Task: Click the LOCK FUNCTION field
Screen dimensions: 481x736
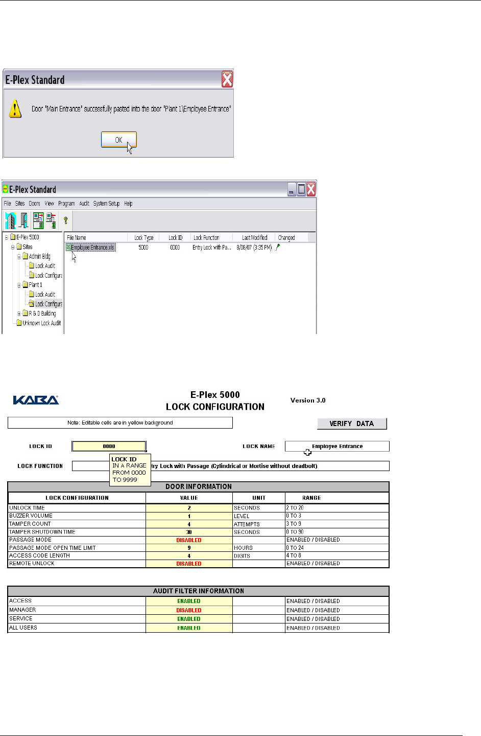Action: [x=231, y=466]
